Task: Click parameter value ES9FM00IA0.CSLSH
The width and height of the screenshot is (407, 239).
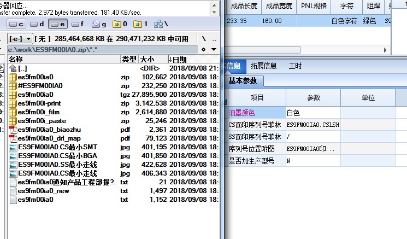Action: coord(313,125)
